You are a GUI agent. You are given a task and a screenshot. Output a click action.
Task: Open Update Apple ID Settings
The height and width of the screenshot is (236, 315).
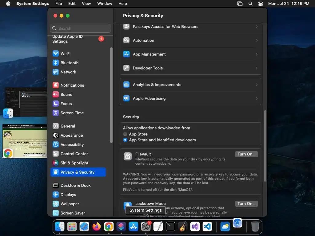click(78, 39)
